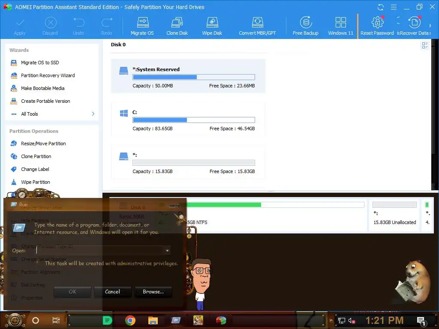Viewport: 439px width, 329px height.
Task: Open the Windows 11 checker tool
Action: [340, 27]
